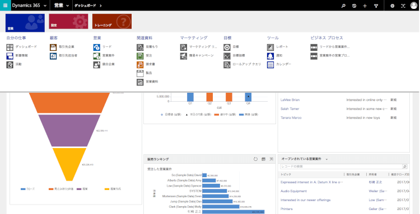Open 営業案件の営業プロ… business process entry
Screen dimensions: 420x214
[330, 55]
